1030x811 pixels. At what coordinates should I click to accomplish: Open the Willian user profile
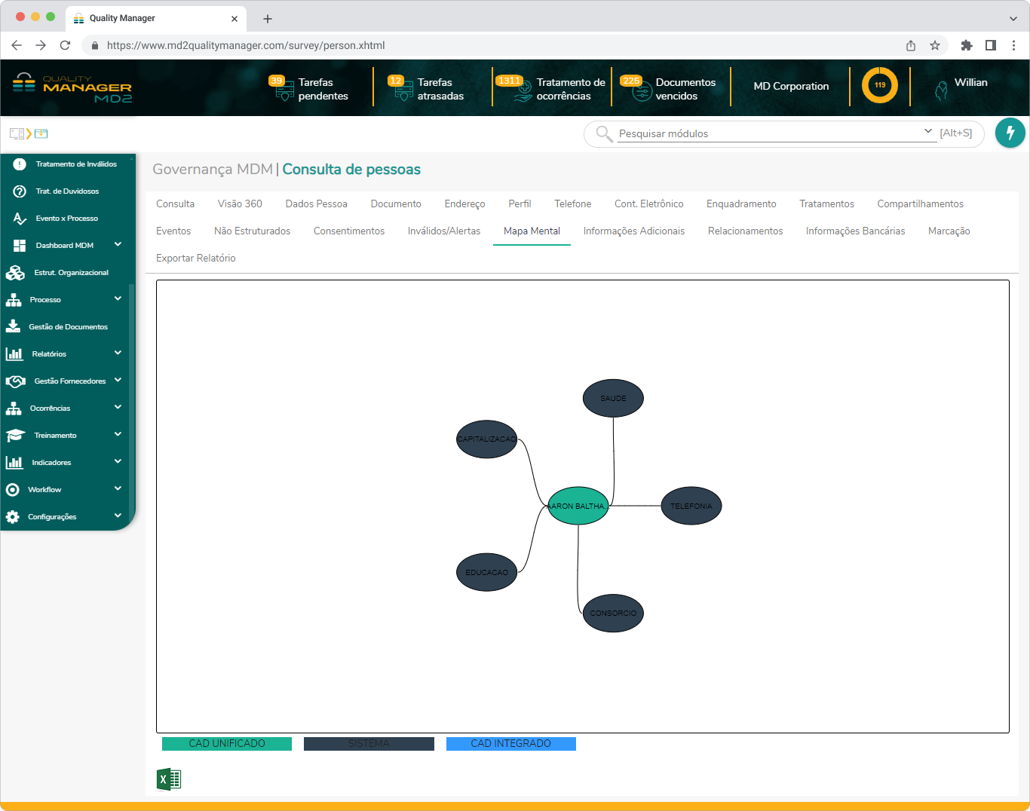[970, 82]
